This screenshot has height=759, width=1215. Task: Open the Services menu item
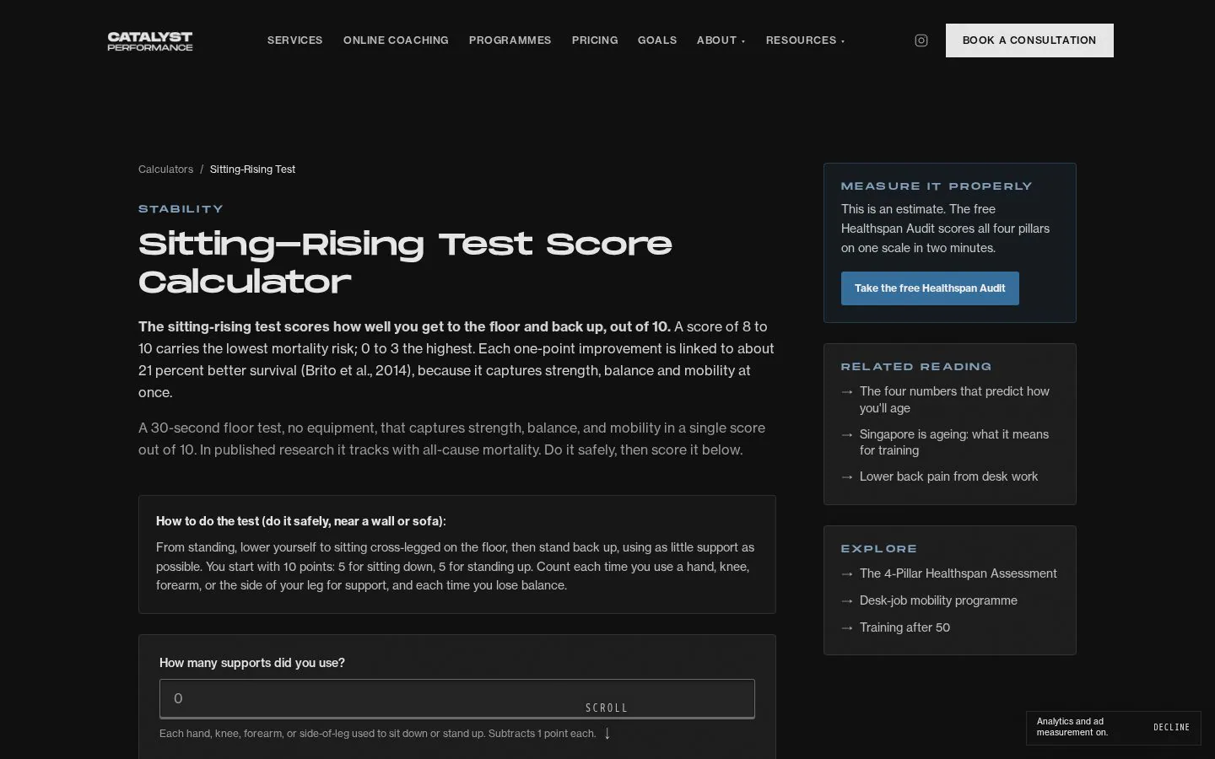[295, 40]
